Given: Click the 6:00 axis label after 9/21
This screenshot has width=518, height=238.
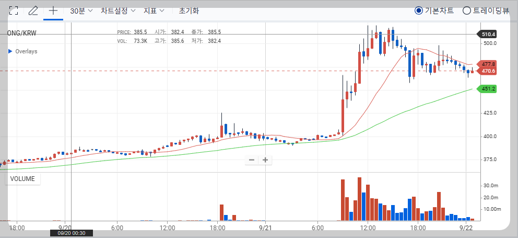Looking at the screenshot, I should [317, 228].
